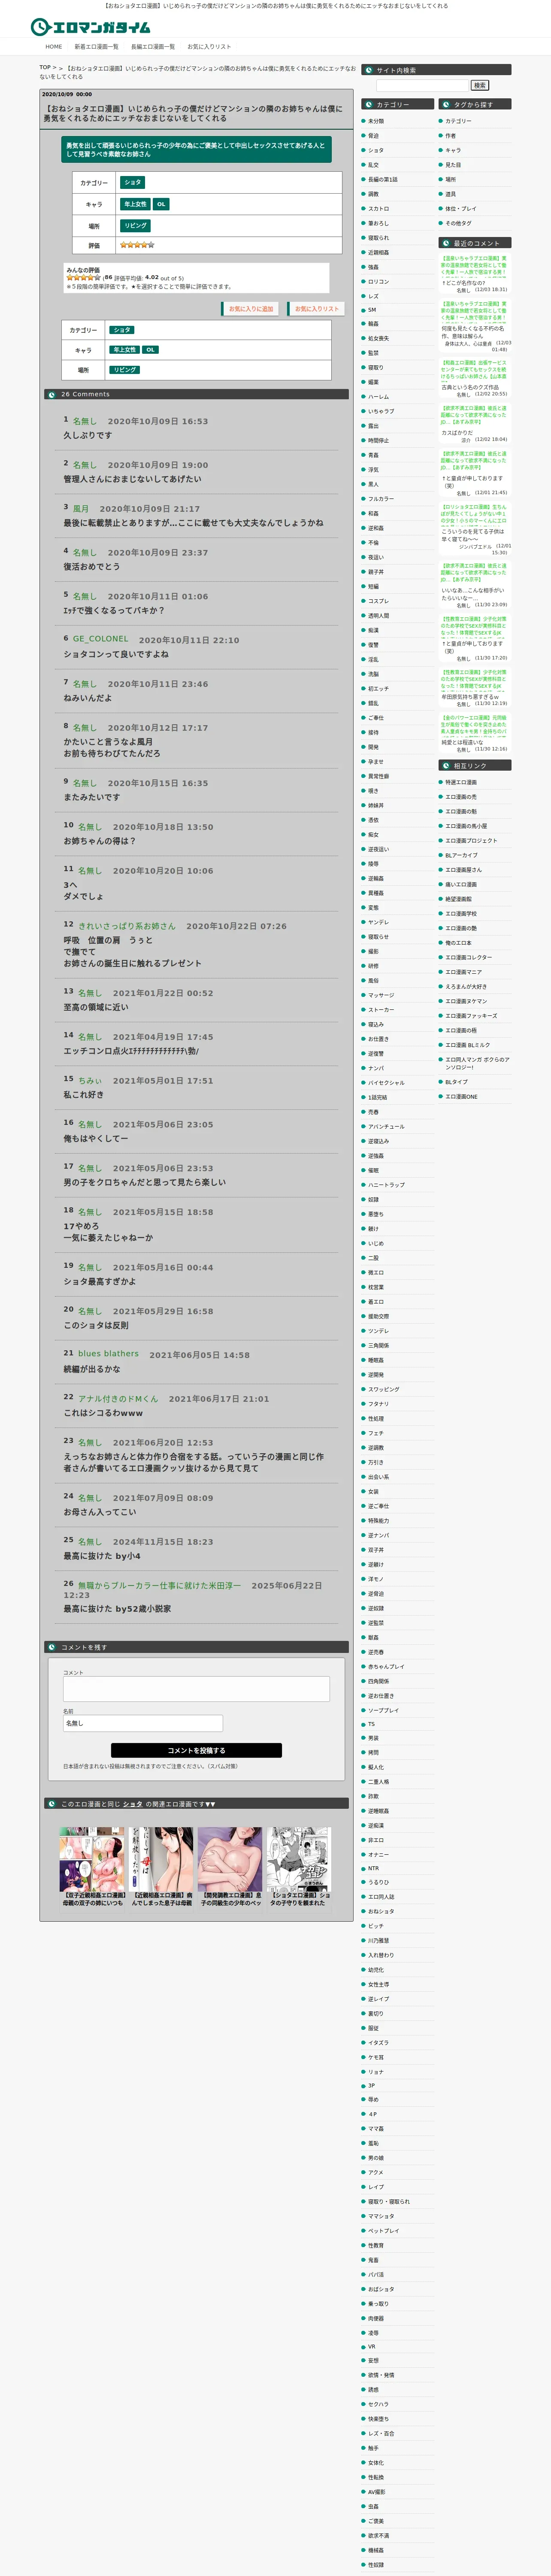Click the OL tag in キャラ row
The width and height of the screenshot is (551, 2576).
[x=161, y=204]
